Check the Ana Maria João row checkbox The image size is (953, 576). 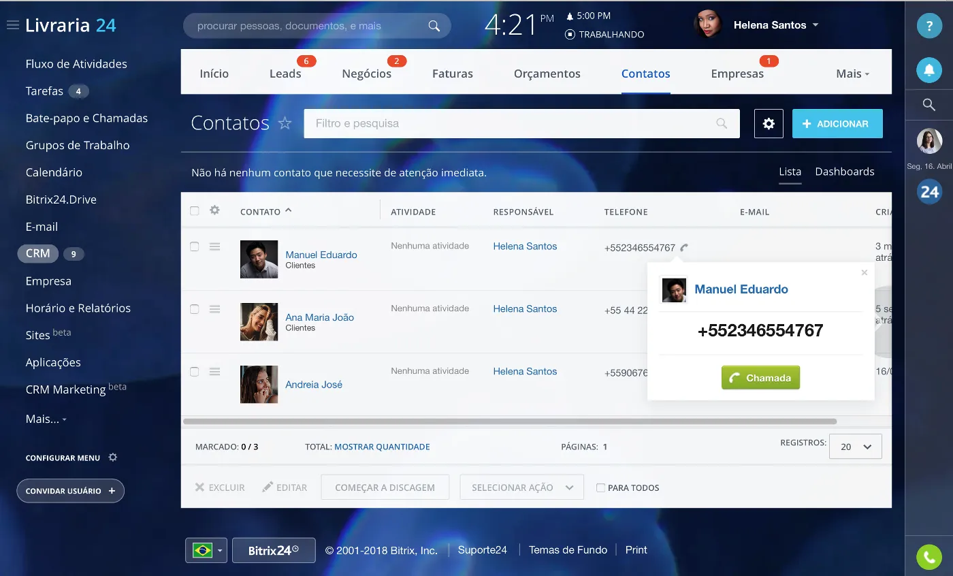[195, 309]
